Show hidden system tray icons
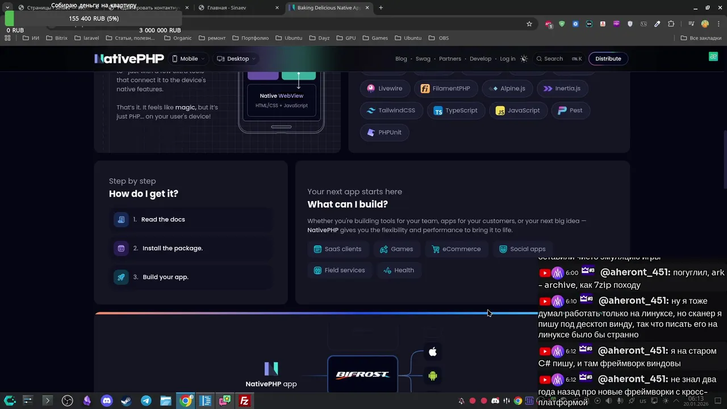Image resolution: width=727 pixels, height=409 pixels. click(676, 401)
